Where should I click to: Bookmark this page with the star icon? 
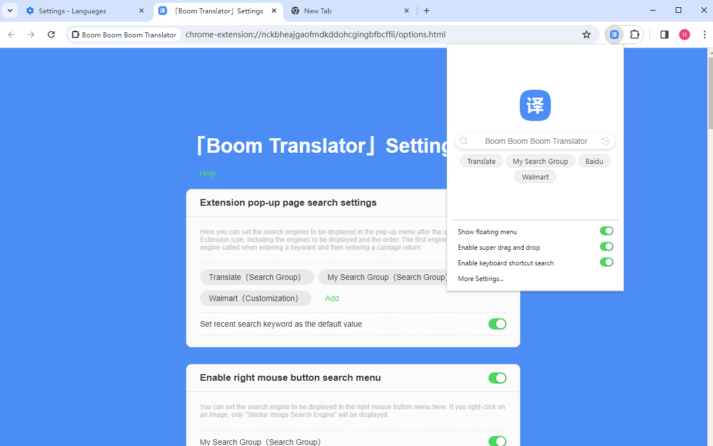[587, 35]
